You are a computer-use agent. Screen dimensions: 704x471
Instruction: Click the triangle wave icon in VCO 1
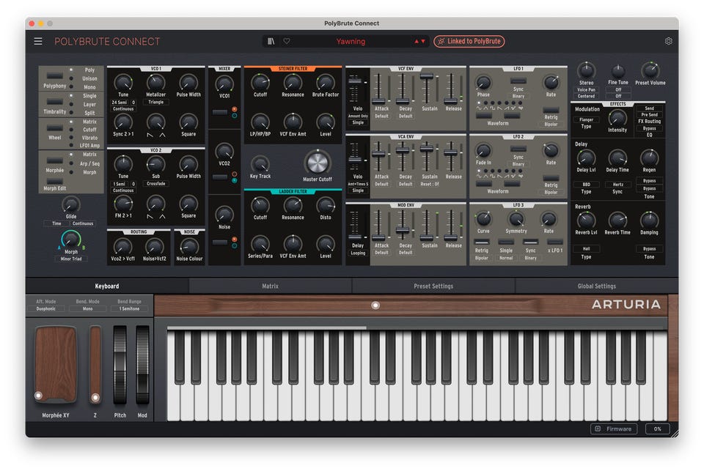(x=162, y=135)
